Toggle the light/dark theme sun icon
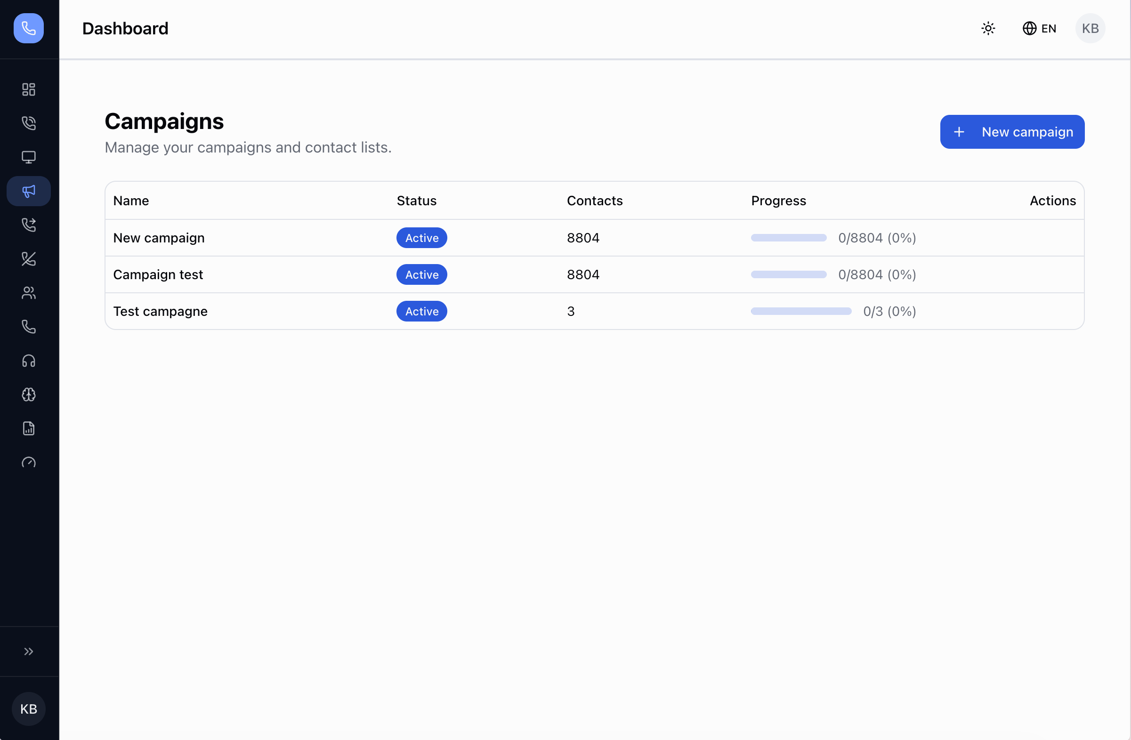The image size is (1131, 740). click(988, 29)
